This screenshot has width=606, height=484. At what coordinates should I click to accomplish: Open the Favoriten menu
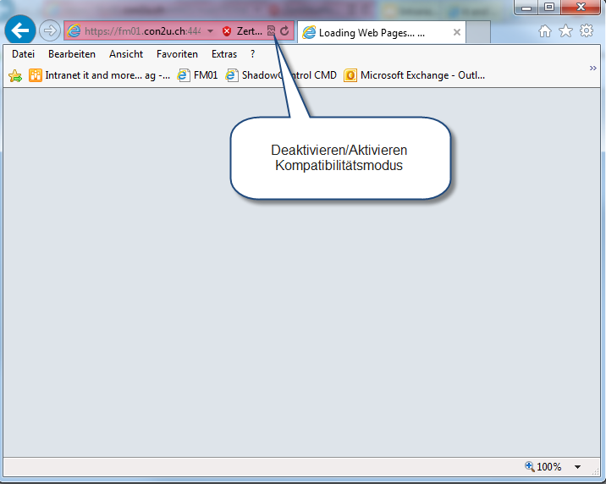click(x=177, y=54)
